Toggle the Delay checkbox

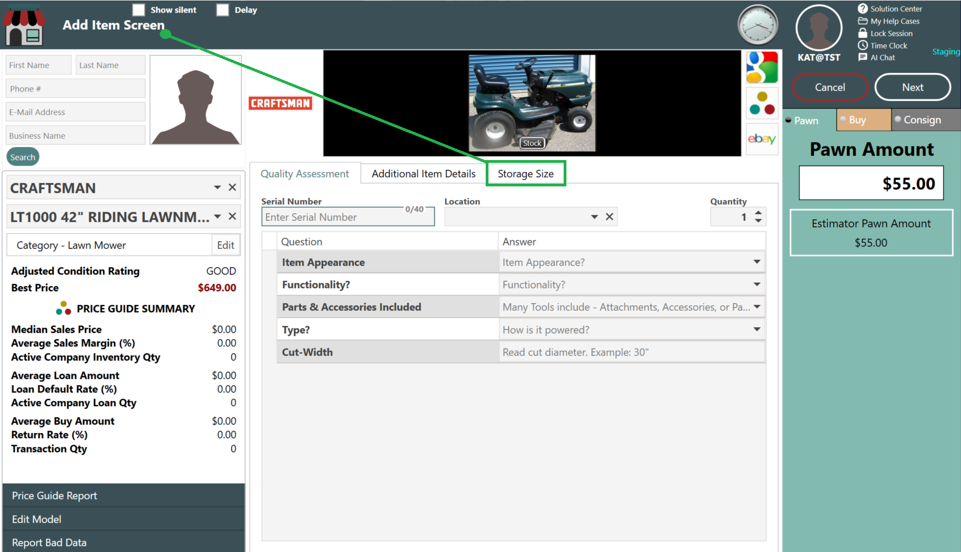tap(222, 10)
